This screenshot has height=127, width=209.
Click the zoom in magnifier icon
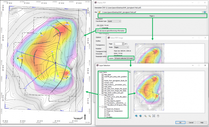145,116
